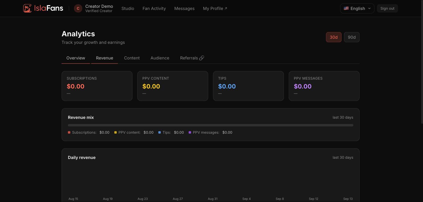Click last 30 days label in Revenue mix

pos(343,118)
